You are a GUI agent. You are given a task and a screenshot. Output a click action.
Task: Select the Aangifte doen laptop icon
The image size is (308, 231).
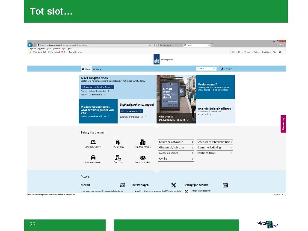point(93,142)
